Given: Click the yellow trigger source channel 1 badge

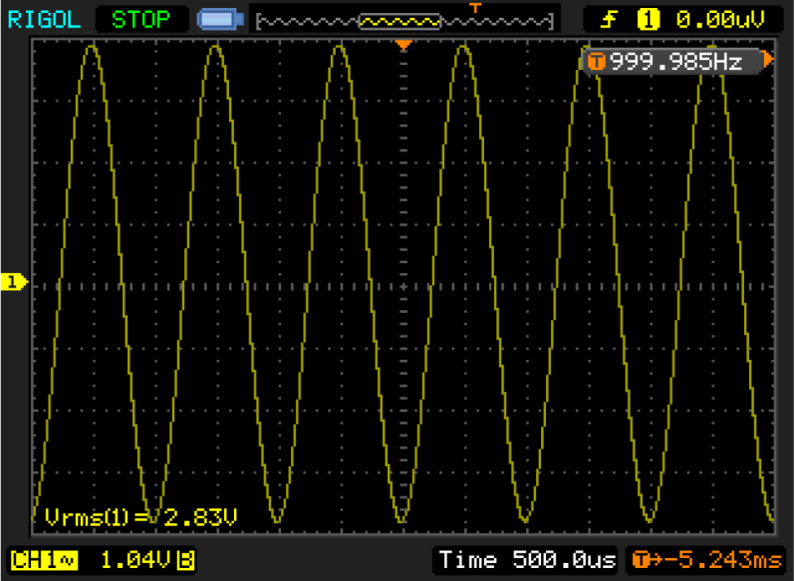Looking at the screenshot, I should click(x=649, y=20).
